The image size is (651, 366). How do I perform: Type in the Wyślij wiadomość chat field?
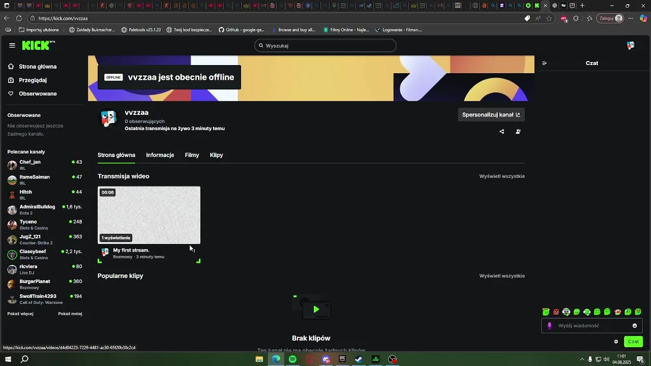(x=592, y=326)
